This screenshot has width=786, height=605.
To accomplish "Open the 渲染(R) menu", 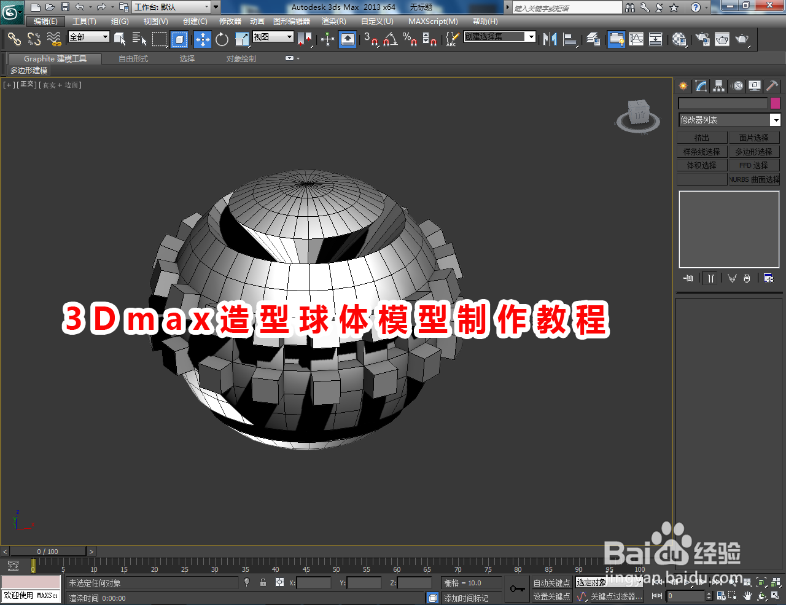I will [333, 21].
